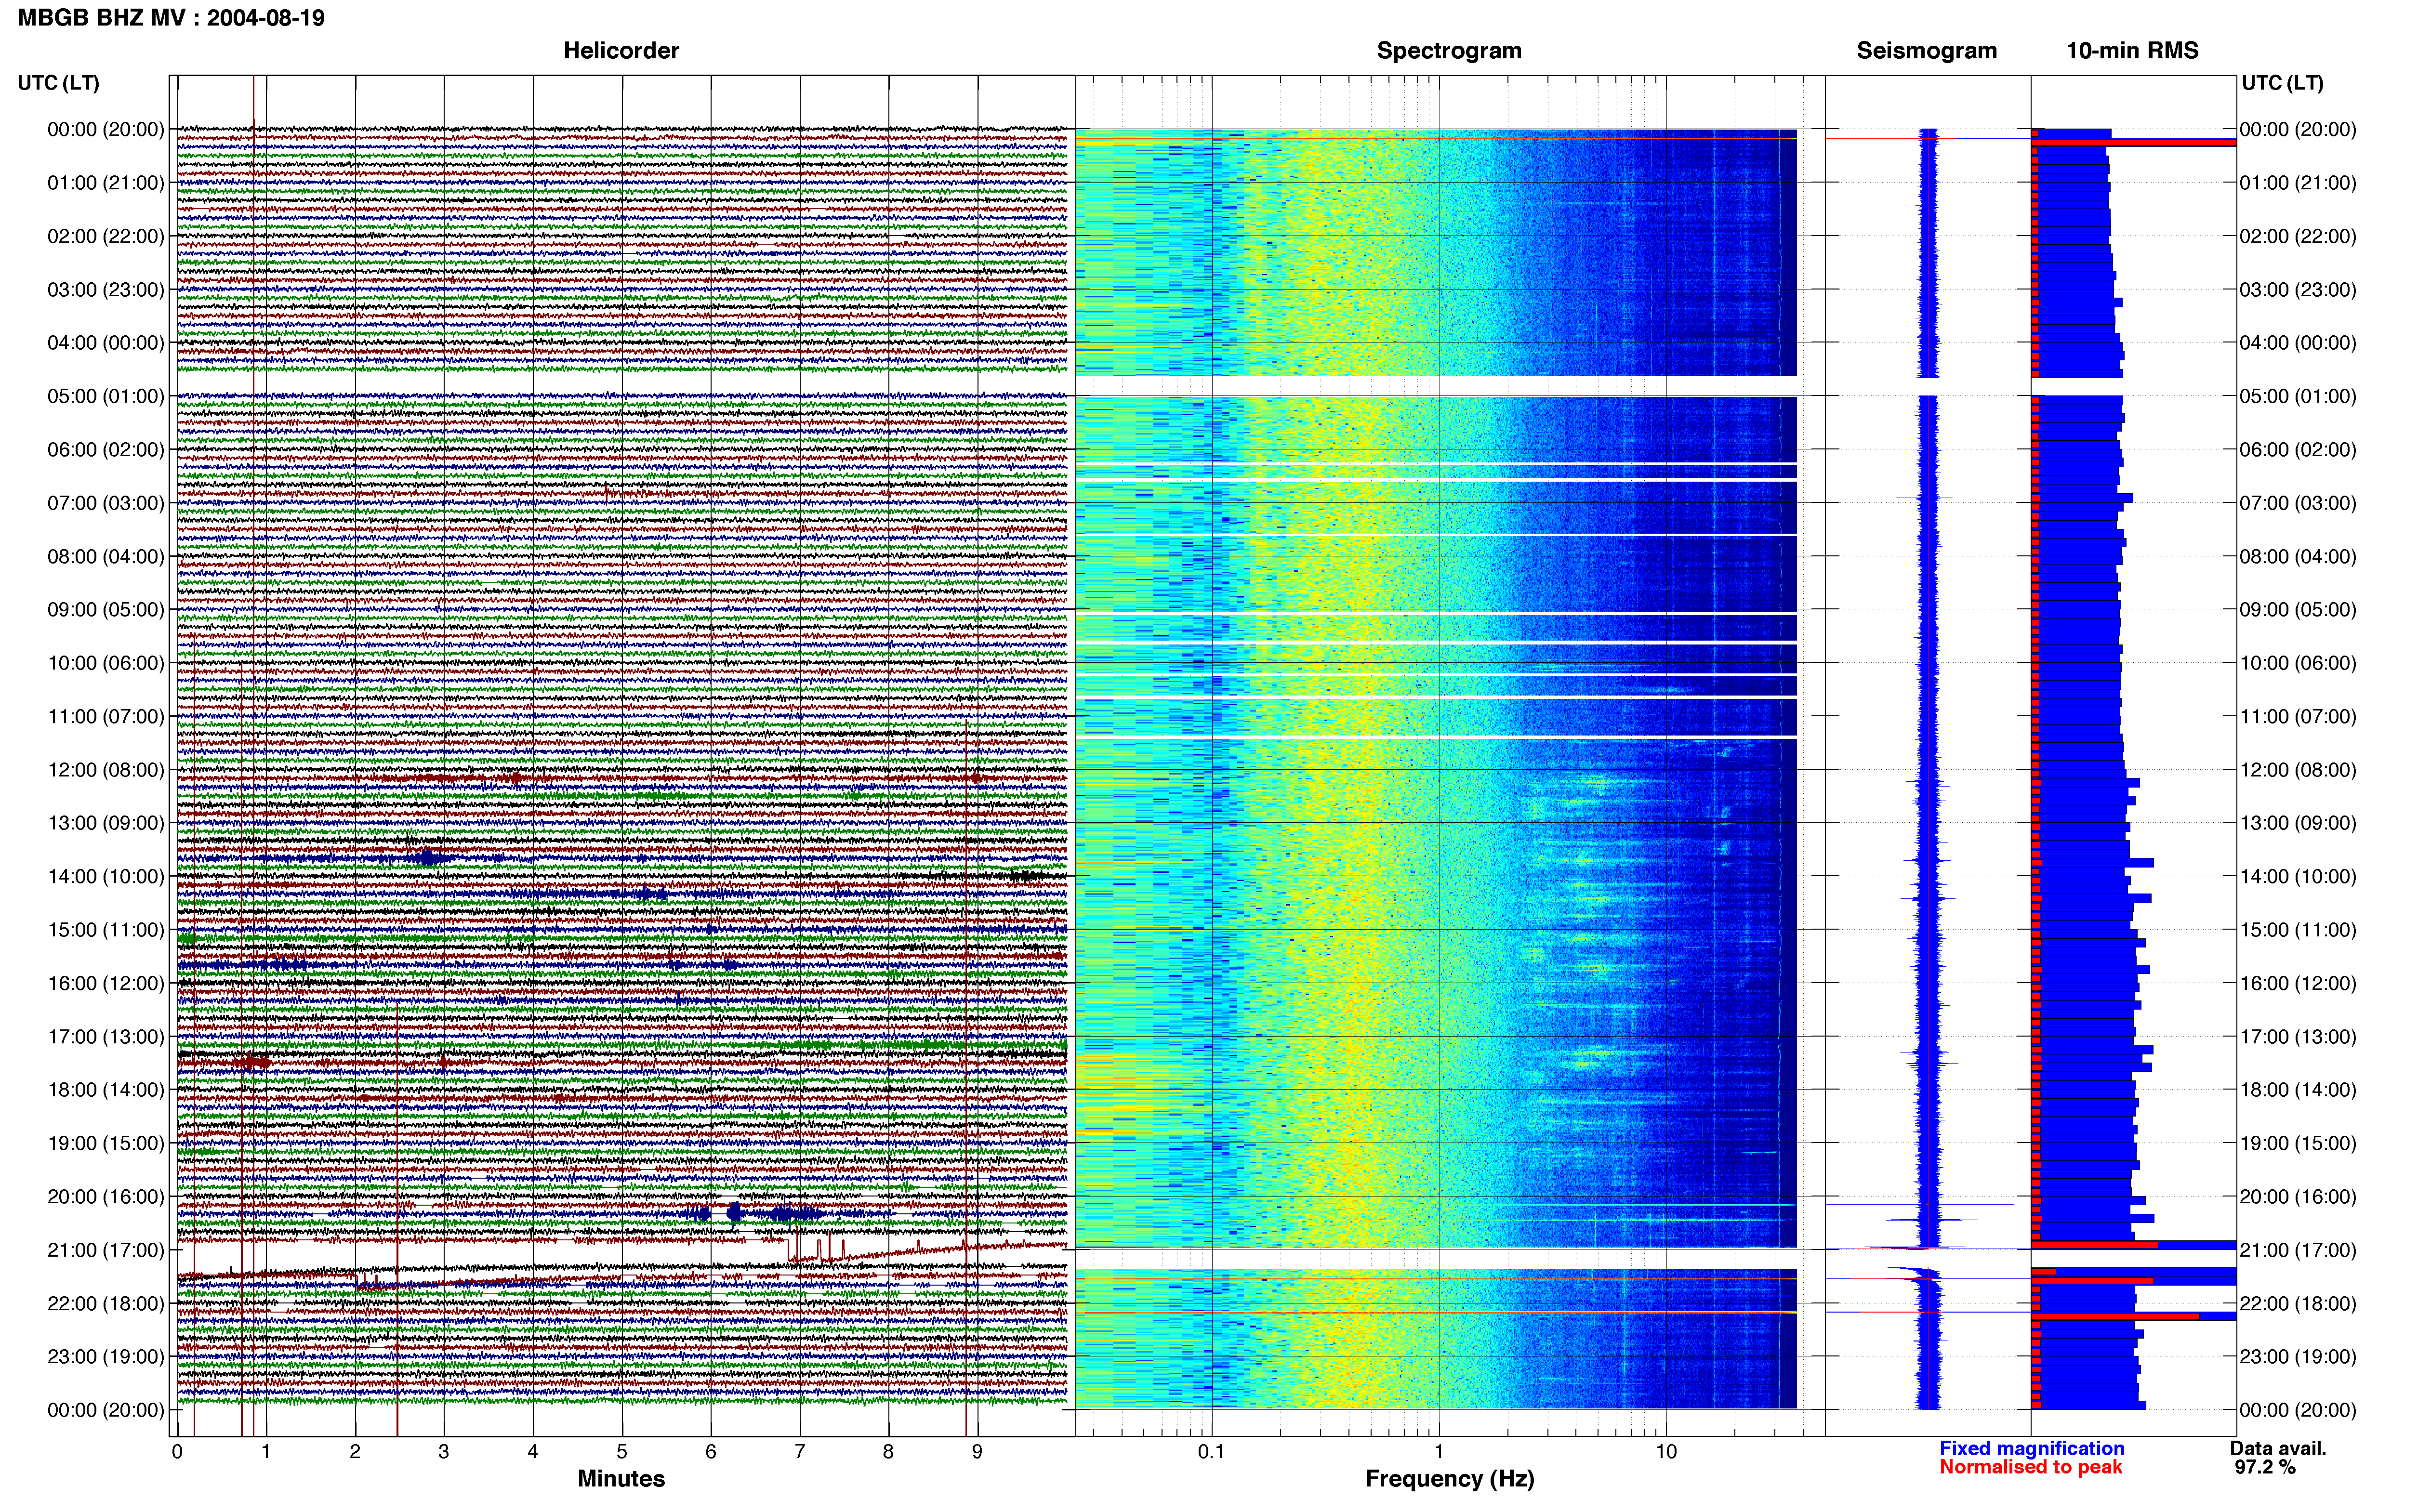This screenshot has width=2418, height=1512.
Task: Click frequency axis tick label '10'
Action: click(x=1666, y=1452)
